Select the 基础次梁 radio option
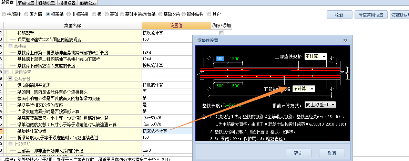The height and width of the screenshot is (161, 409). [x=160, y=14]
